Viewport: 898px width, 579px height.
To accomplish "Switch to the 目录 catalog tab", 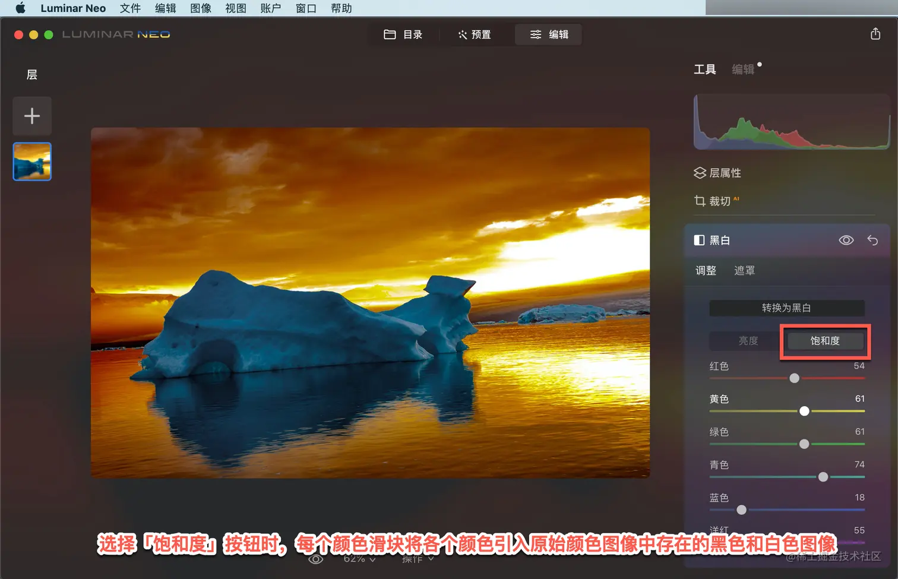I will click(403, 34).
